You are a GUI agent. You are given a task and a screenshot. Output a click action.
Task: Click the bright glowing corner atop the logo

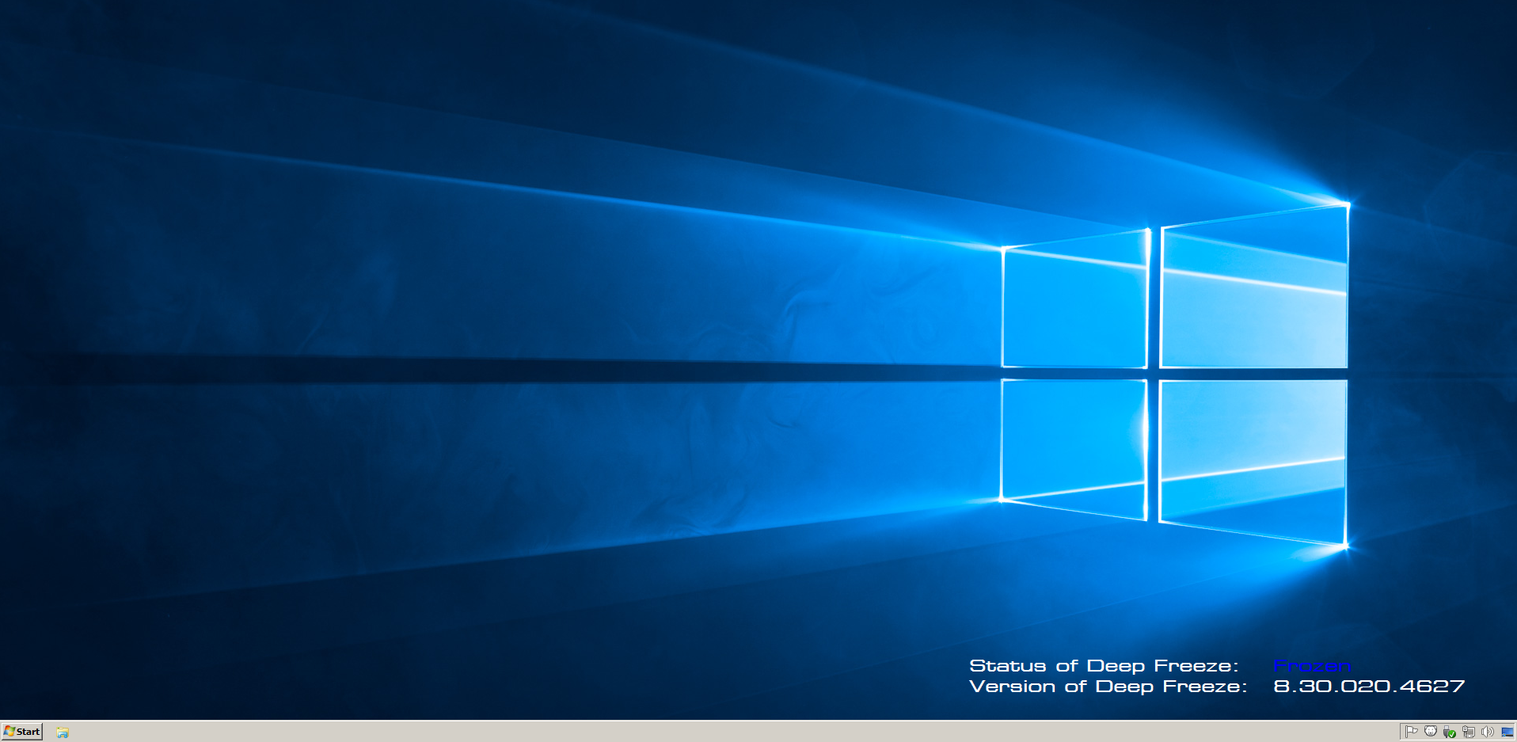point(1346,204)
